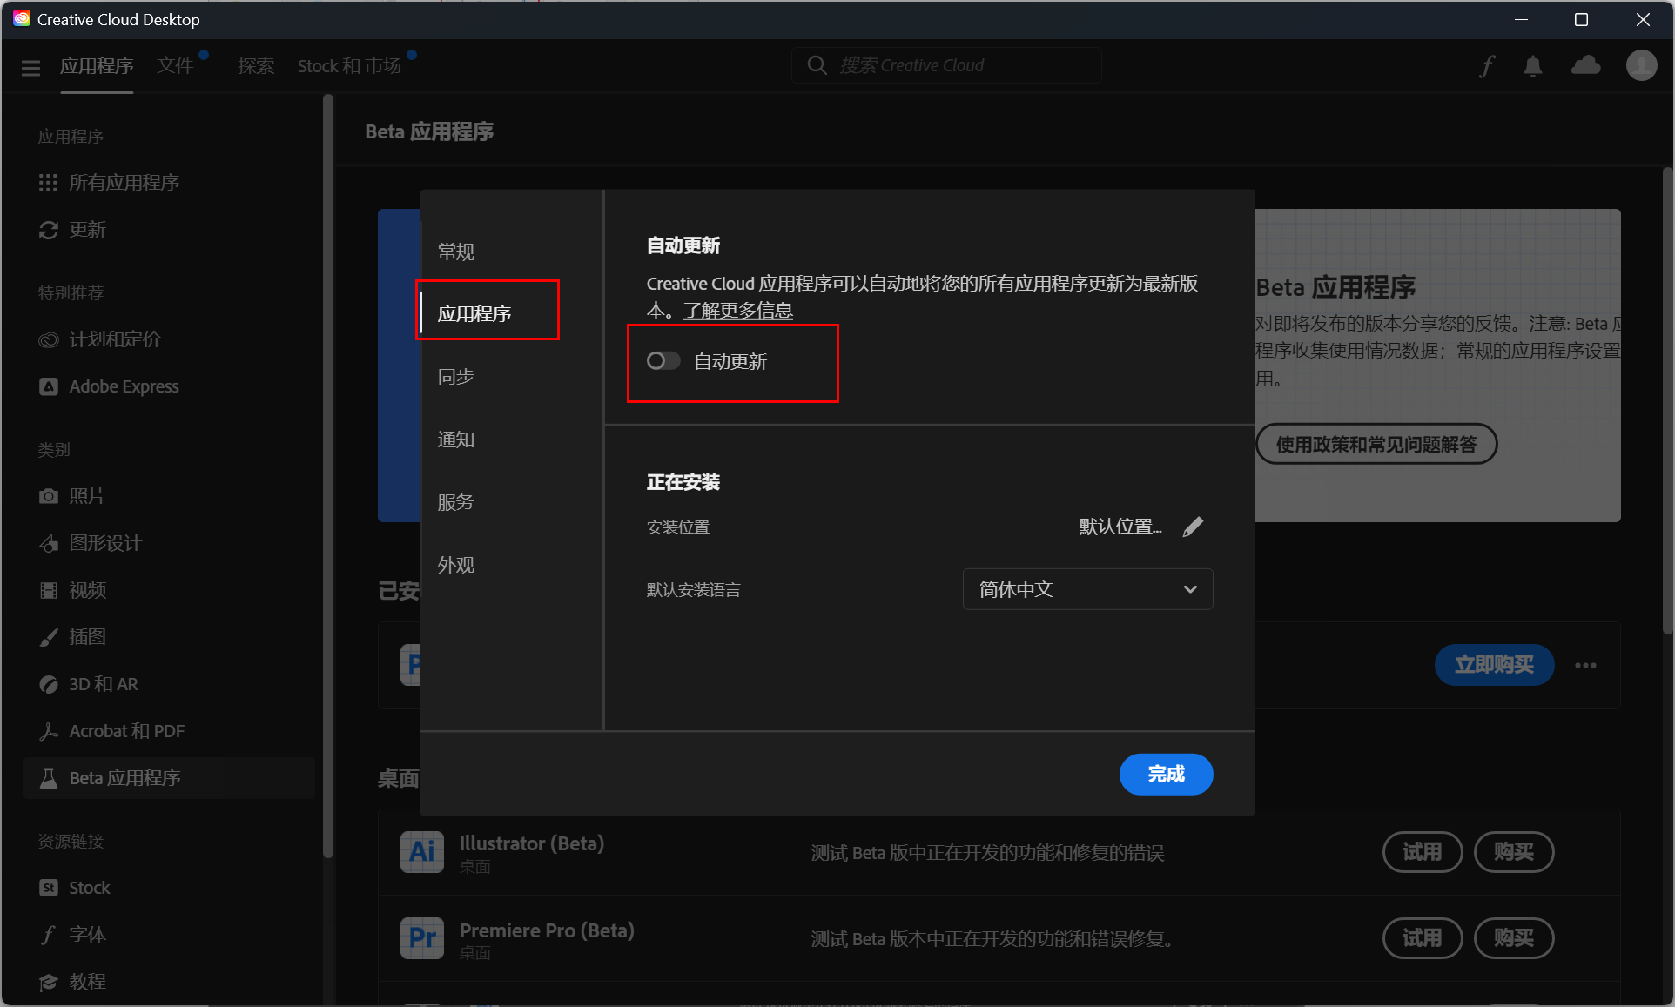Click the left sidebar scrollbar
The height and width of the screenshot is (1007, 1675).
[328, 477]
